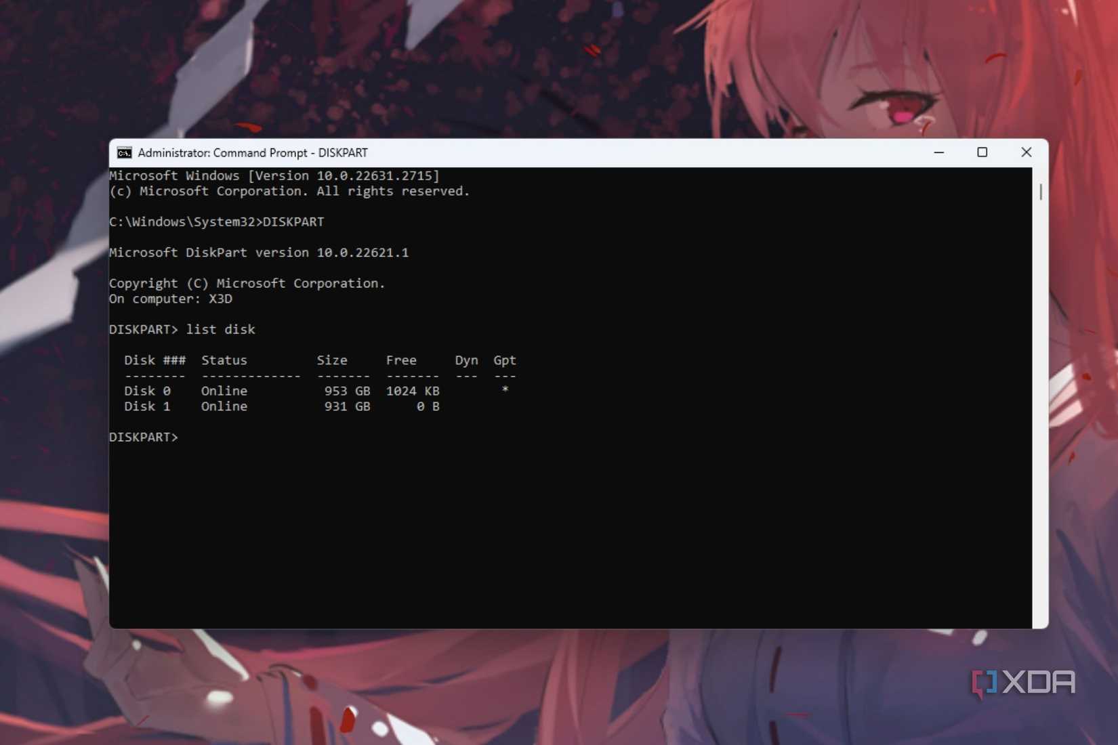Click the Free column header text
This screenshot has width=1118, height=745.
[401, 360]
